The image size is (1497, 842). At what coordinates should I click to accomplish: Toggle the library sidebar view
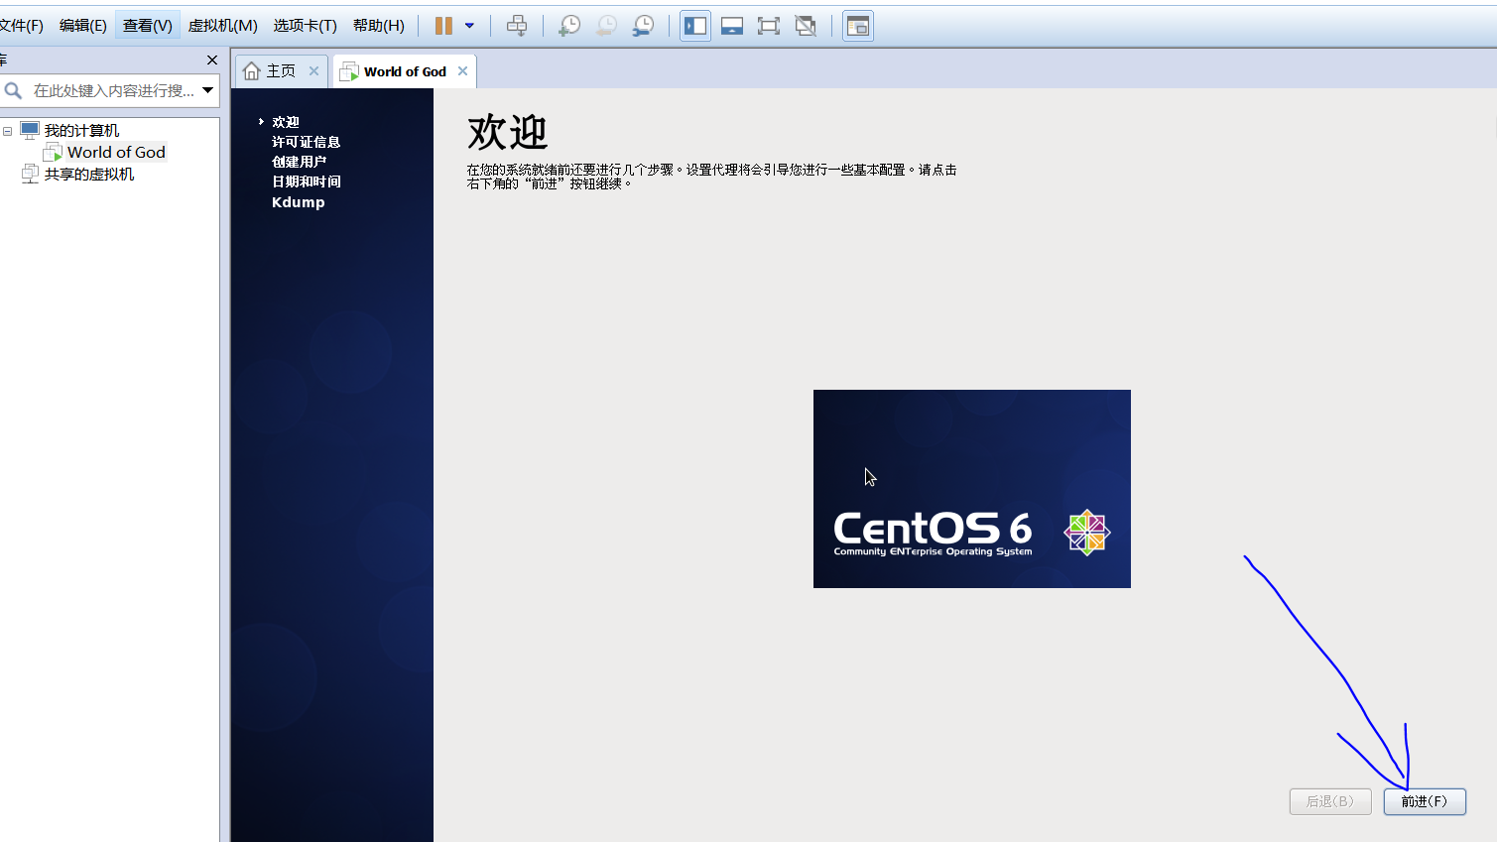coord(695,26)
